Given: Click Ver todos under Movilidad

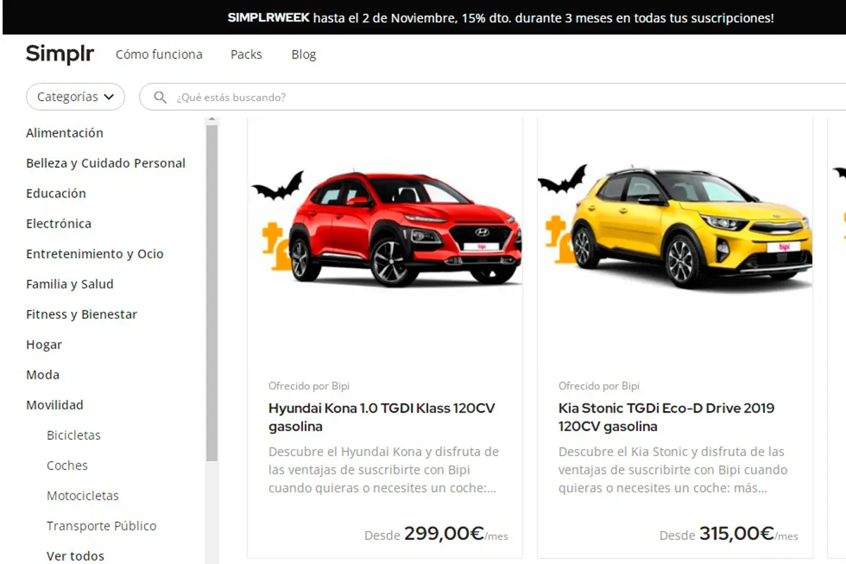Looking at the screenshot, I should click(x=75, y=556).
